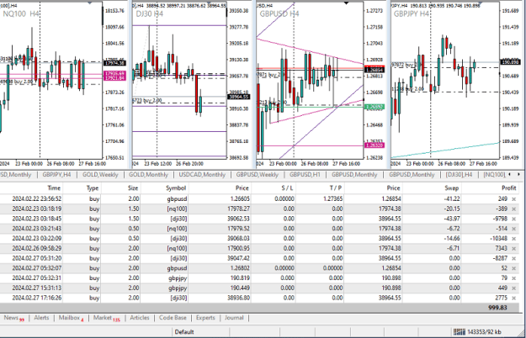The height and width of the screenshot is (338, 526).
Task: Close the dji30 order with profit -10348
Action: click(513, 239)
